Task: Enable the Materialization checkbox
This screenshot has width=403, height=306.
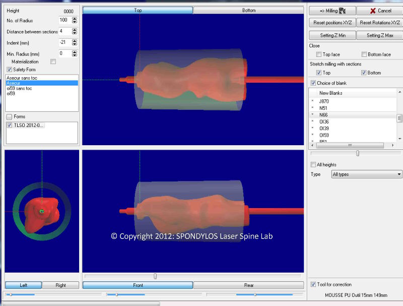Action: click(52, 61)
